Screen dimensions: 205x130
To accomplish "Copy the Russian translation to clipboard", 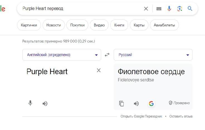I will (121, 104).
